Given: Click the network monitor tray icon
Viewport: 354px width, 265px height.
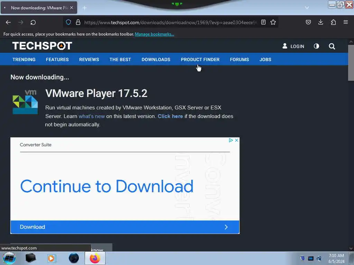Looking at the screenshot, I should (x=311, y=258).
